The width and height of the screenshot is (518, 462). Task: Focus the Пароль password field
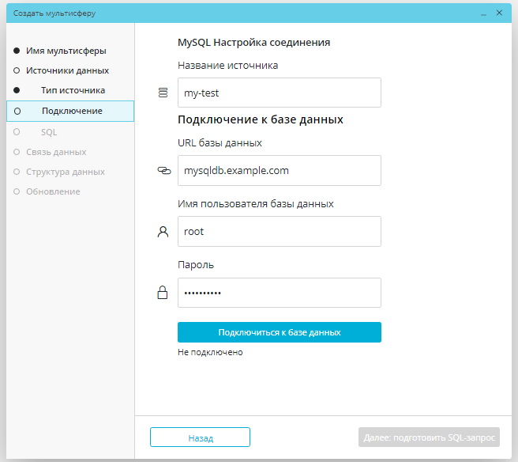tap(280, 293)
